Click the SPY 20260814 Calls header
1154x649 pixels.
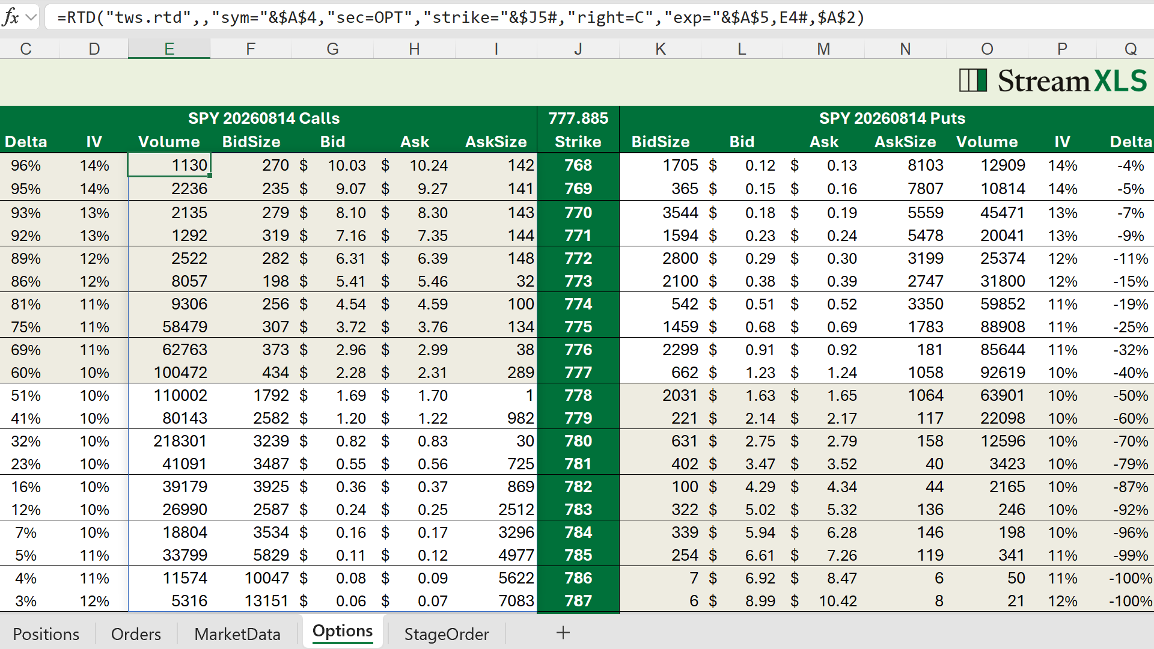(264, 118)
